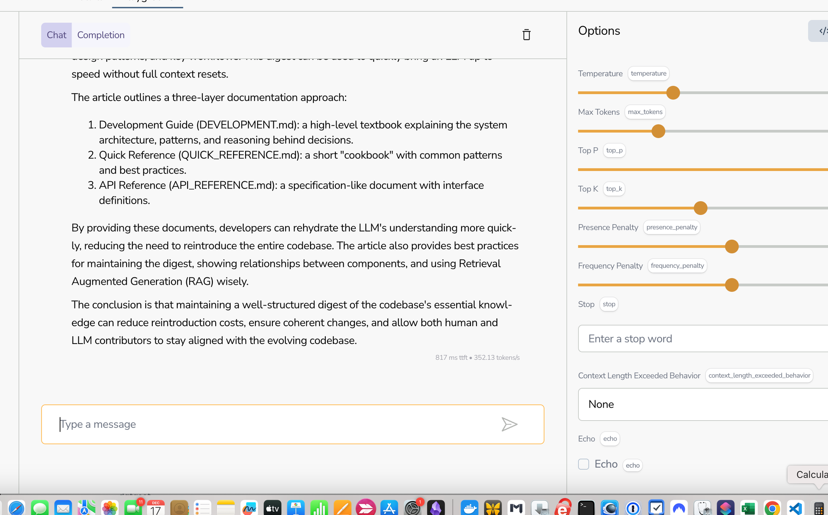This screenshot has height=515, width=828.
Task: Focus the 'Type a message' input box
Action: (x=293, y=424)
